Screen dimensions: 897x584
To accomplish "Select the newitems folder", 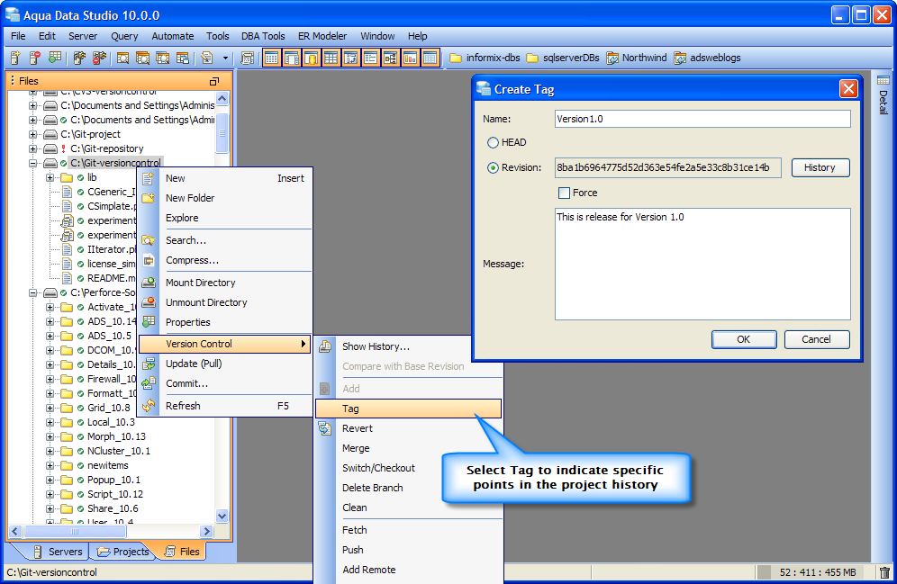I will click(107, 466).
